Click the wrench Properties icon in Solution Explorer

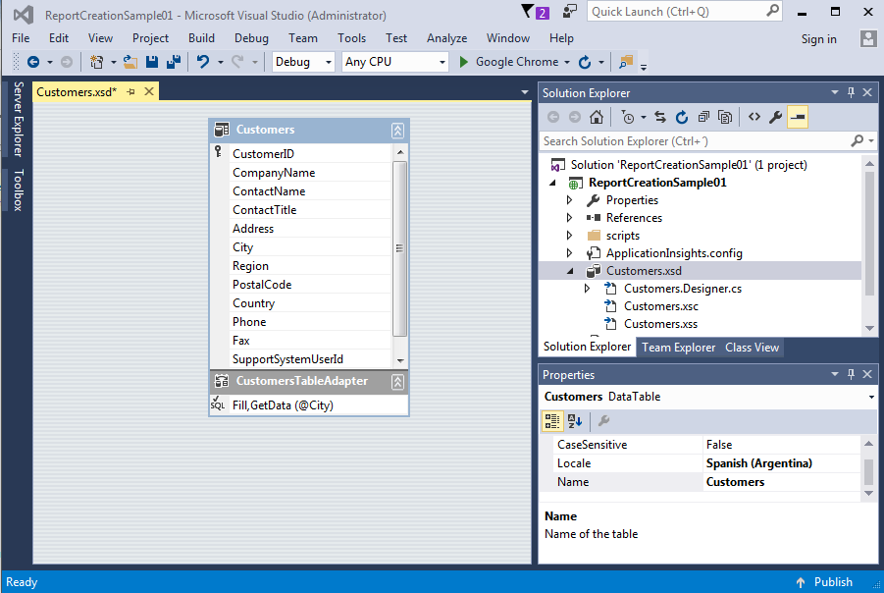(776, 117)
